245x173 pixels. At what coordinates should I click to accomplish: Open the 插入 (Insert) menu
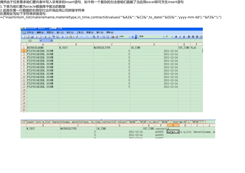(60, 32)
